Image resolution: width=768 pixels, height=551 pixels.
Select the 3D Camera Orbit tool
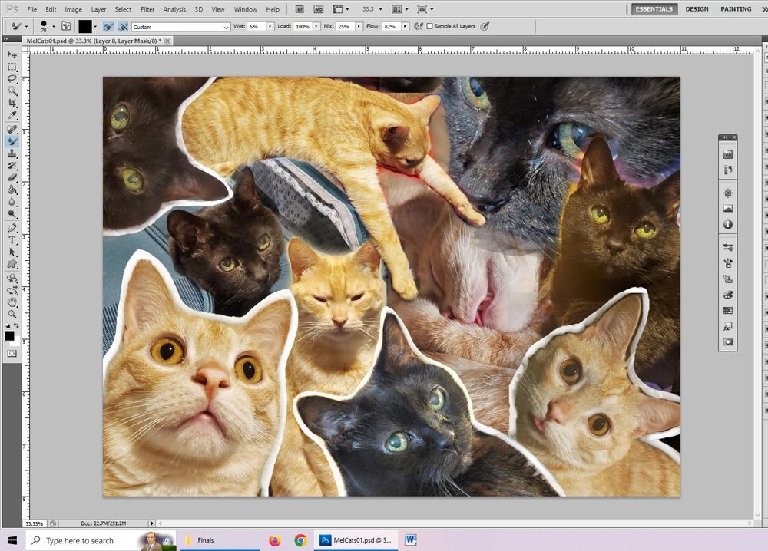[x=12, y=291]
